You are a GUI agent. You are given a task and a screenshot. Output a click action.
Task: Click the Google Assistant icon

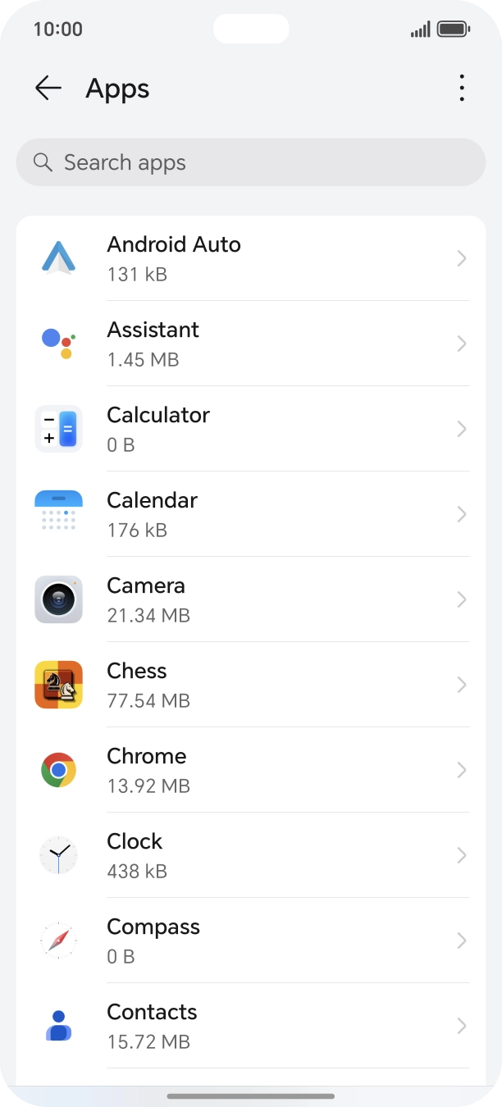(x=58, y=344)
